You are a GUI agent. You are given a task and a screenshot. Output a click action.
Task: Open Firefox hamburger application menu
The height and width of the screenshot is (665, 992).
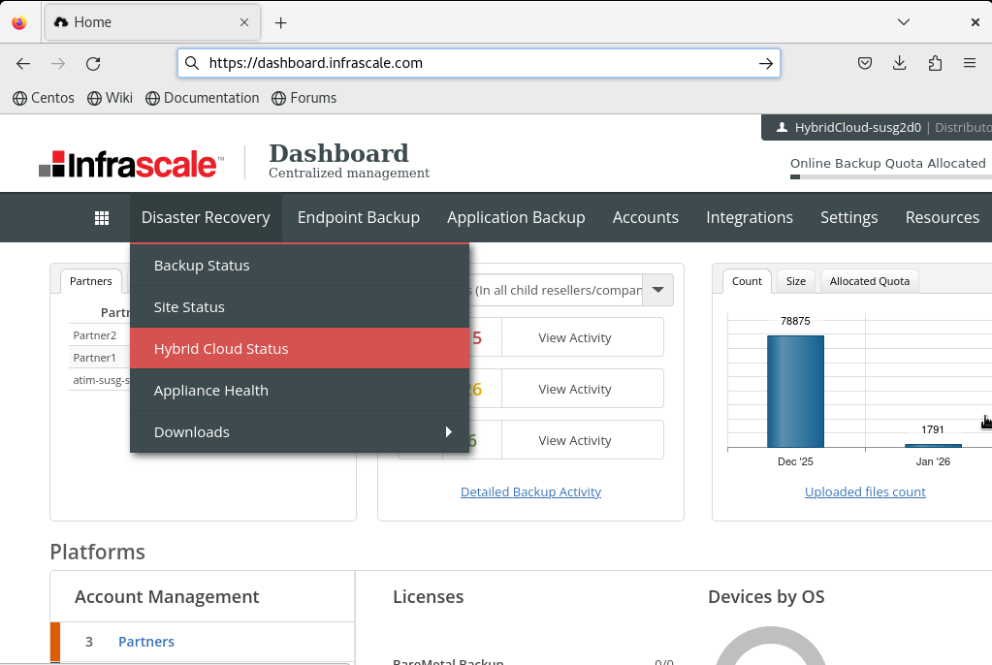[x=970, y=64]
